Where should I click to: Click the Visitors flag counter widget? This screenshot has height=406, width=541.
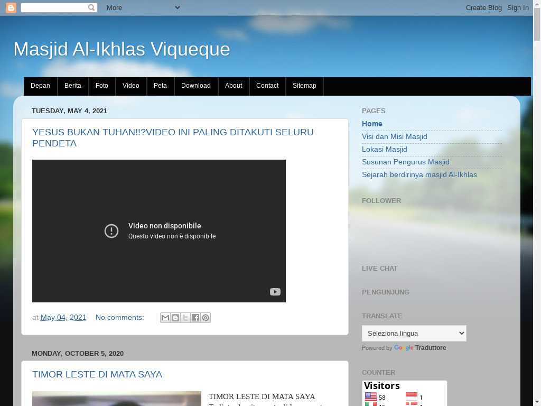click(x=404, y=393)
